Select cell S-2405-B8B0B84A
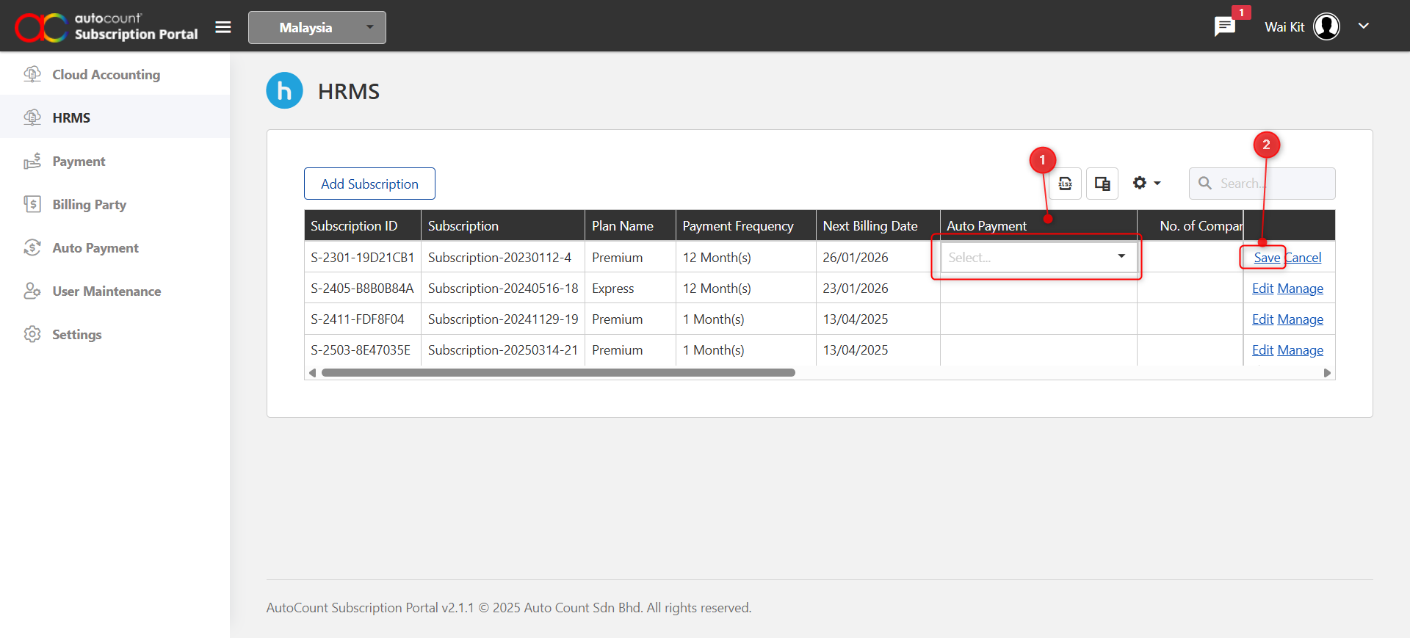1410x638 pixels. tap(363, 289)
